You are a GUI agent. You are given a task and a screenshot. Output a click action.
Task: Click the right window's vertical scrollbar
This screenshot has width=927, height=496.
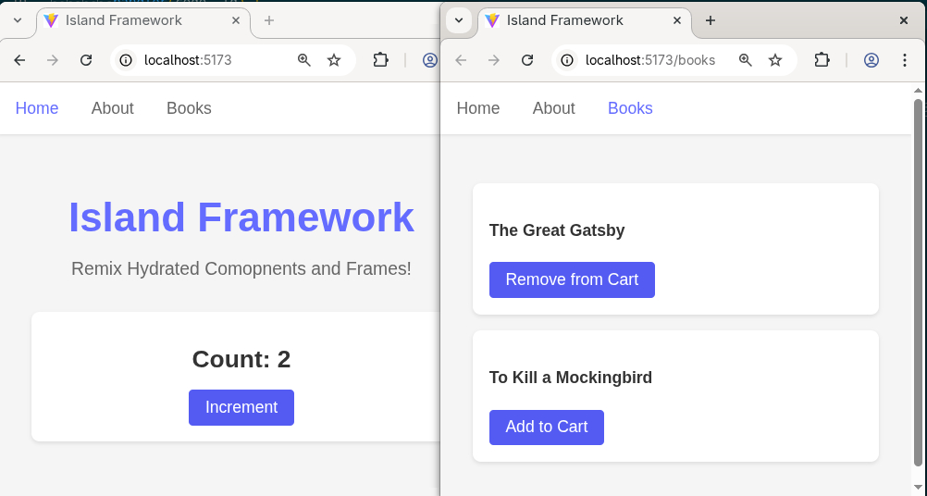pyautogui.click(x=918, y=278)
